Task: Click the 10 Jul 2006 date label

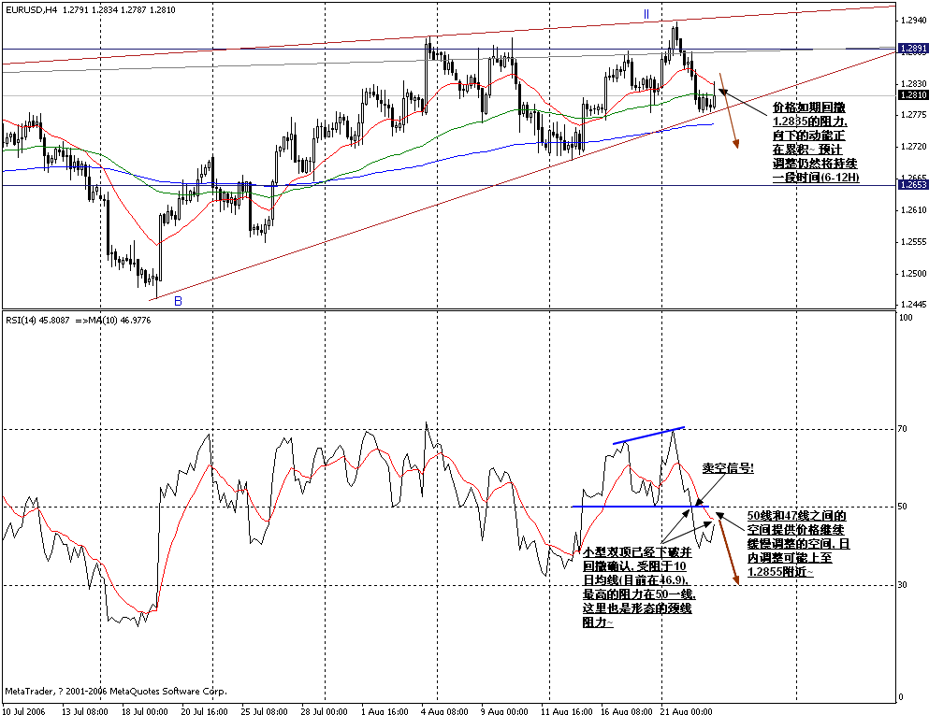Action: (24, 711)
